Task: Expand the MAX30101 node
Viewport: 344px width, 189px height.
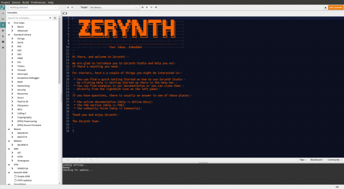Action: [x=13, y=133]
